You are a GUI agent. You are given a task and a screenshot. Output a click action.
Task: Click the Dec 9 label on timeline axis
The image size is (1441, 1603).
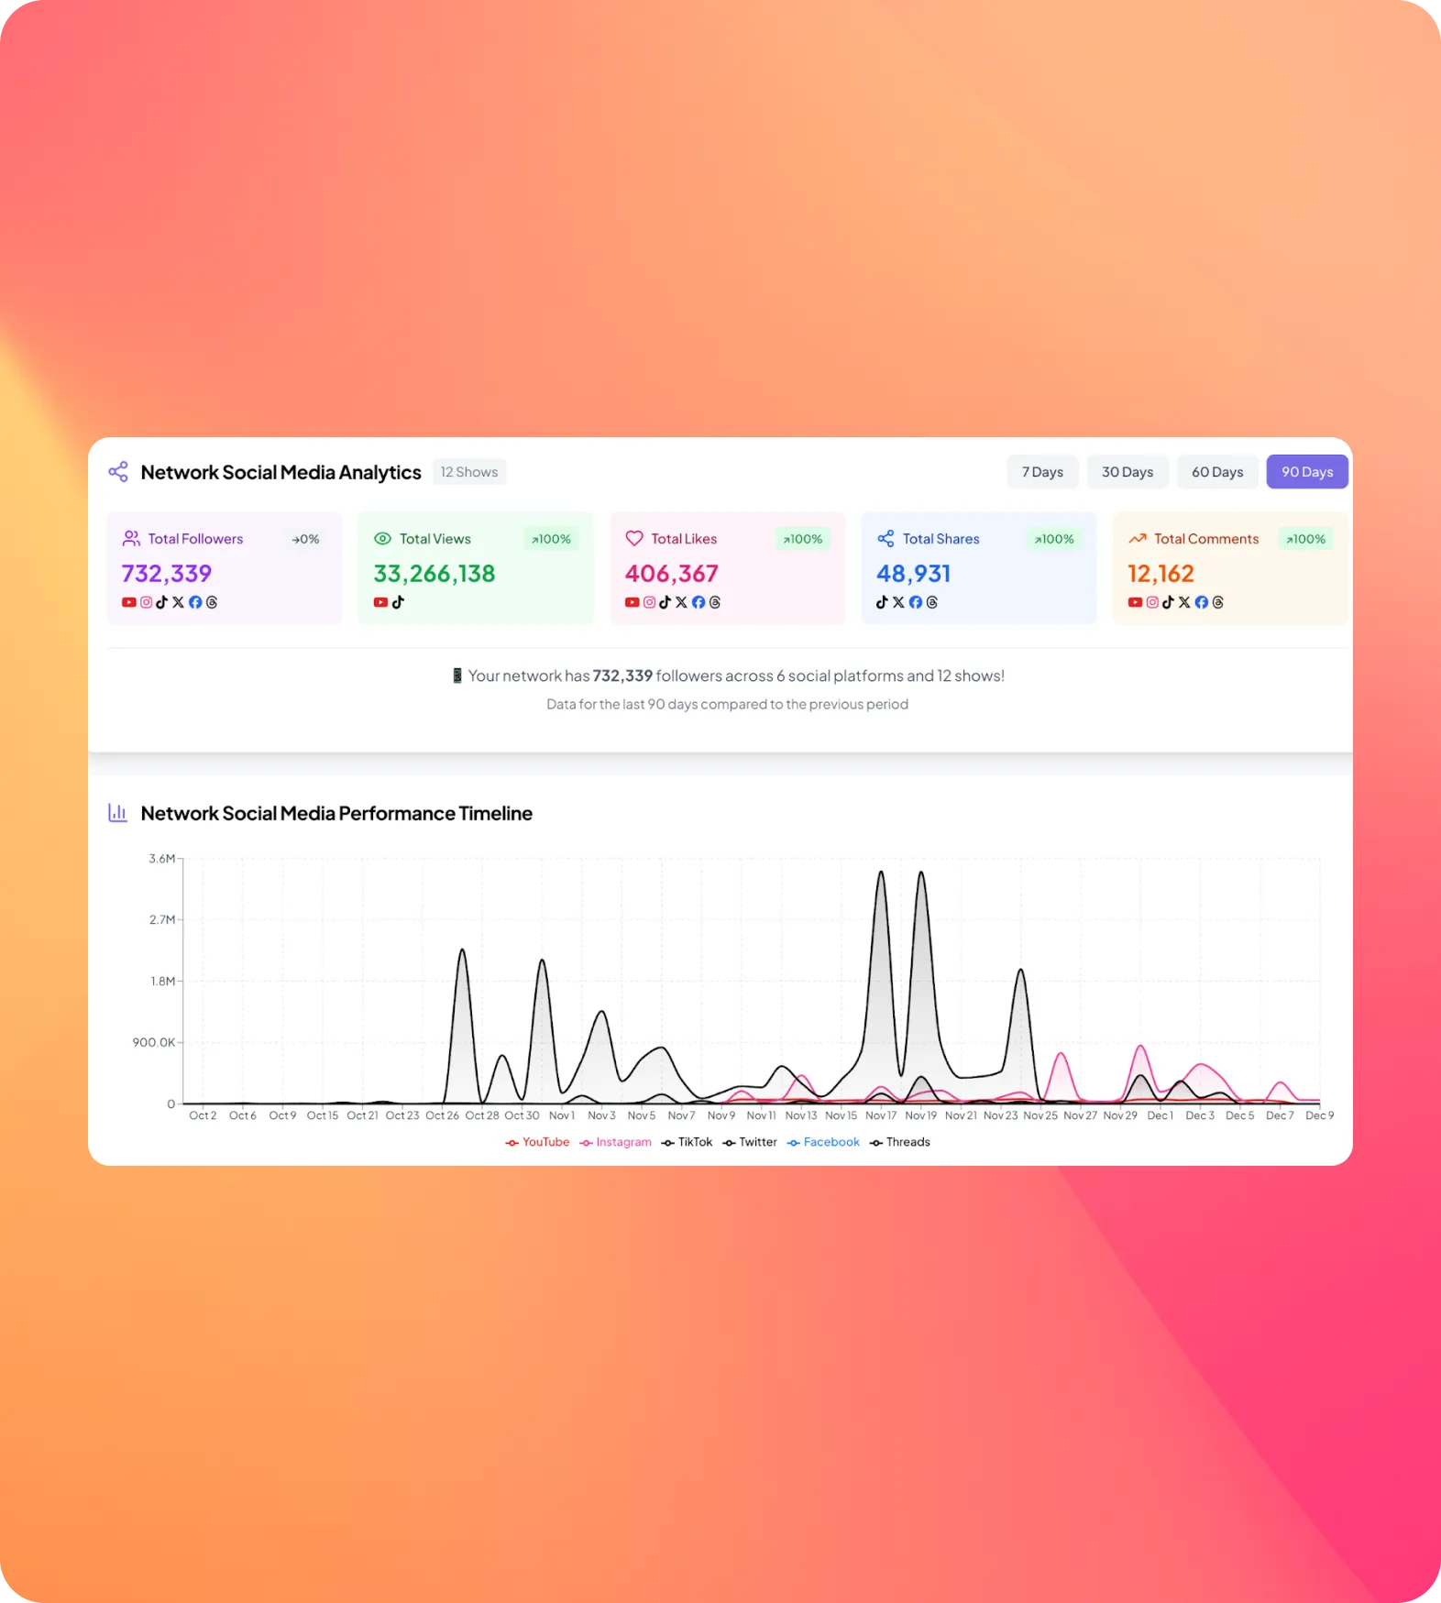click(x=1320, y=1115)
